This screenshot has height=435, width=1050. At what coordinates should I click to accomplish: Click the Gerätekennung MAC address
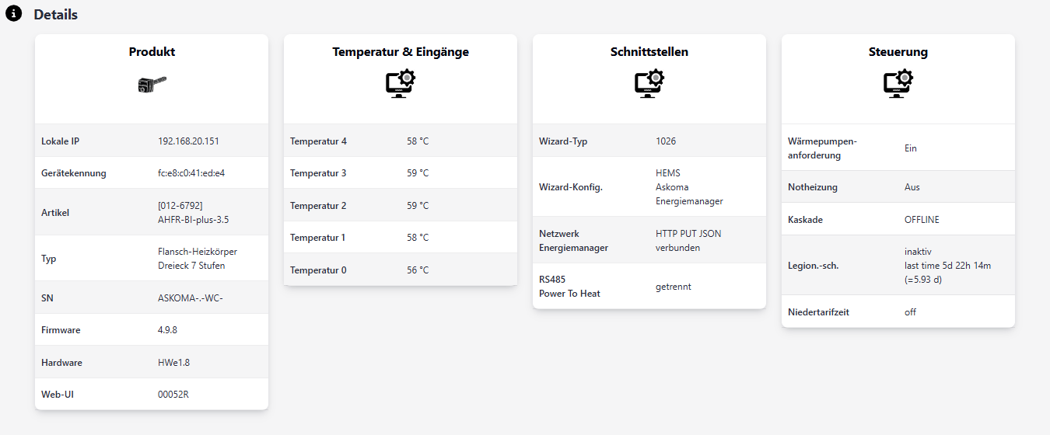click(x=191, y=173)
